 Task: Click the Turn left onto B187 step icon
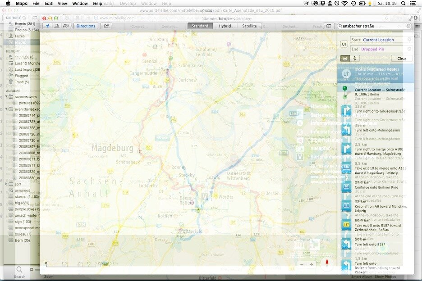(346, 245)
